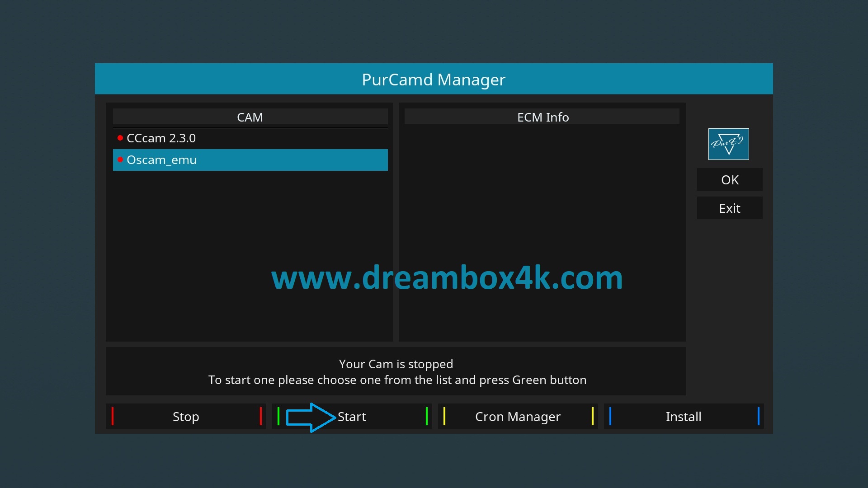Click the red Stop button
This screenshot has height=488, width=868.
point(186,416)
